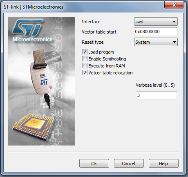
Task: Open the Help button
Action: coord(163,163)
